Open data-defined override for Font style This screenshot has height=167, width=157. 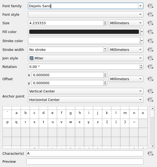[150, 14]
